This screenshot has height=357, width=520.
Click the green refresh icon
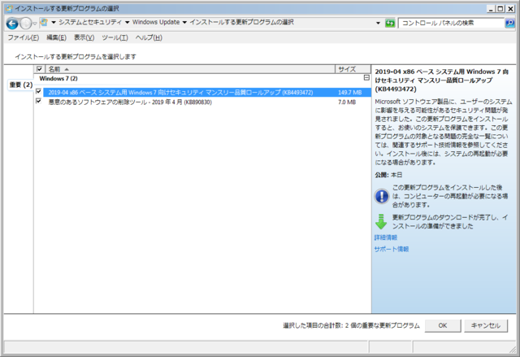390,23
